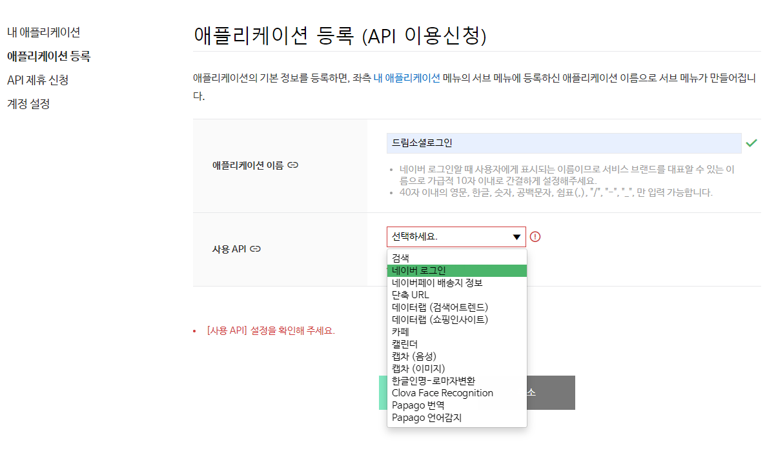Select 애플리케이션 등록 sidebar item
776x455 pixels.
48,56
